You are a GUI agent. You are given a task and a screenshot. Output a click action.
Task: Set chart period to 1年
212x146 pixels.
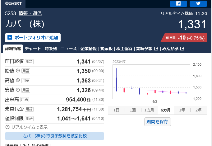click(x=182, y=110)
